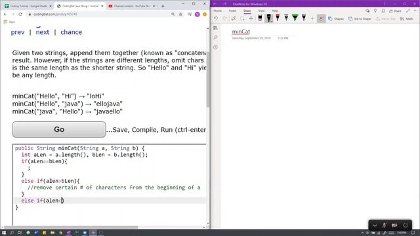420x236 pixels.
Task: Open the Shapes gallery in OneNote
Action: click(x=336, y=19)
